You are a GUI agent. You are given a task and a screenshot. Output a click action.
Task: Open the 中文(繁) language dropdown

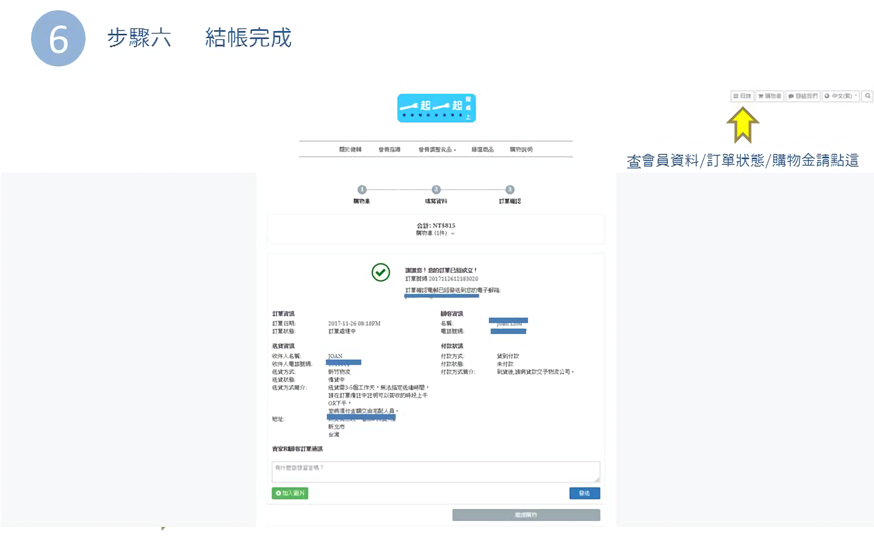[x=840, y=96]
